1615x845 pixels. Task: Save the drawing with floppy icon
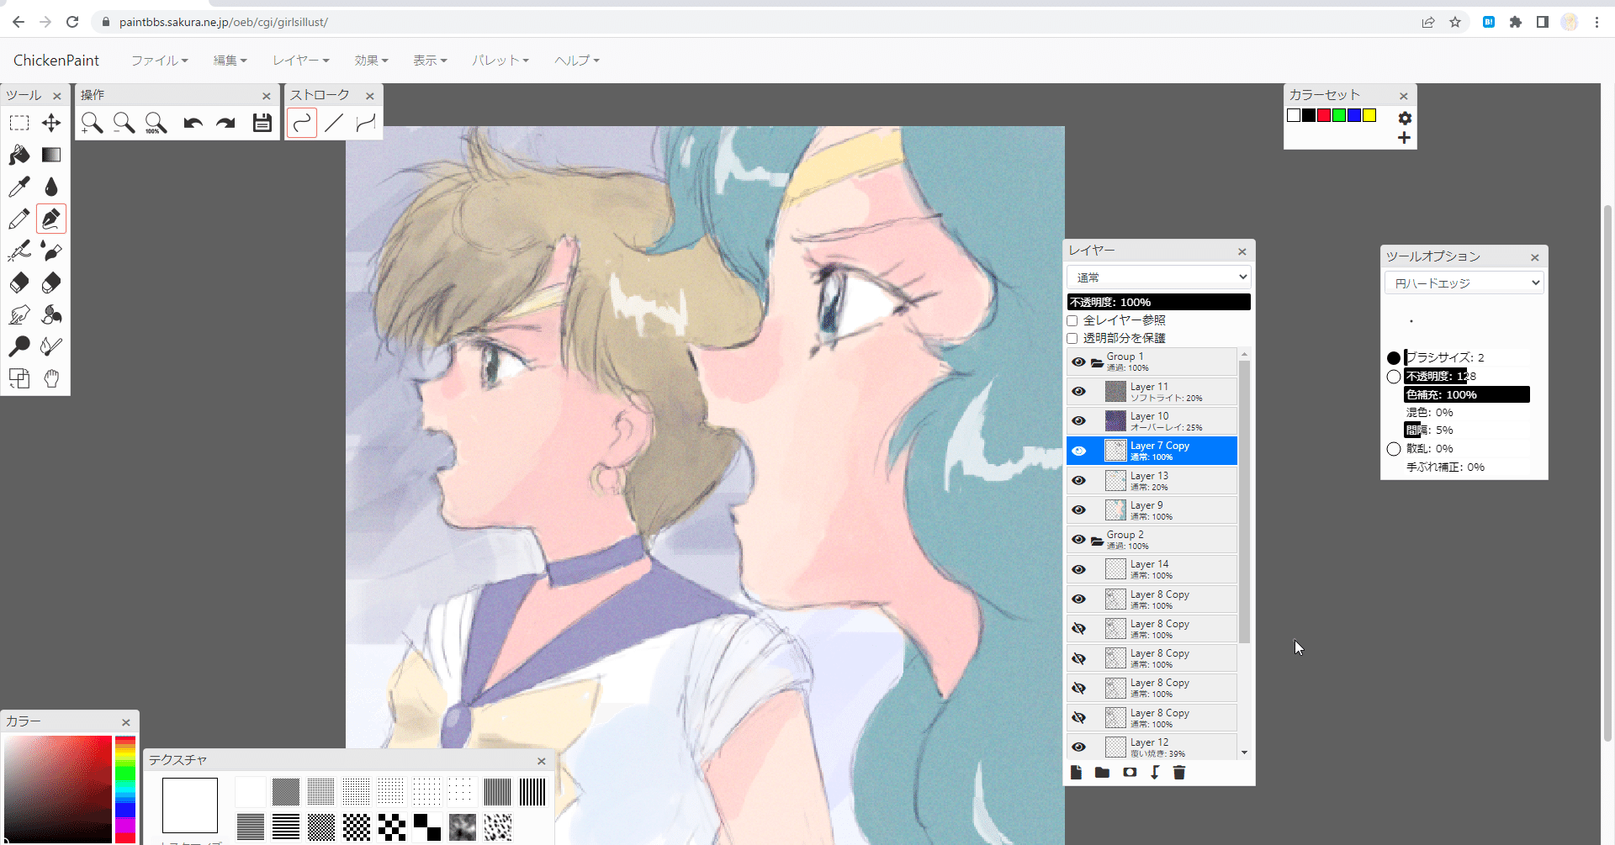pyautogui.click(x=262, y=124)
